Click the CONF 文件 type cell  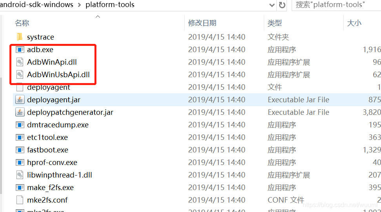click(286, 200)
